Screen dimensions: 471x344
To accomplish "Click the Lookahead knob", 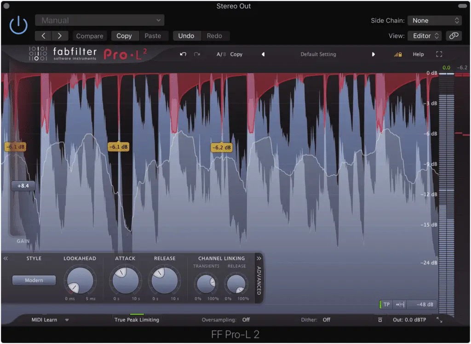I will 80,281.
